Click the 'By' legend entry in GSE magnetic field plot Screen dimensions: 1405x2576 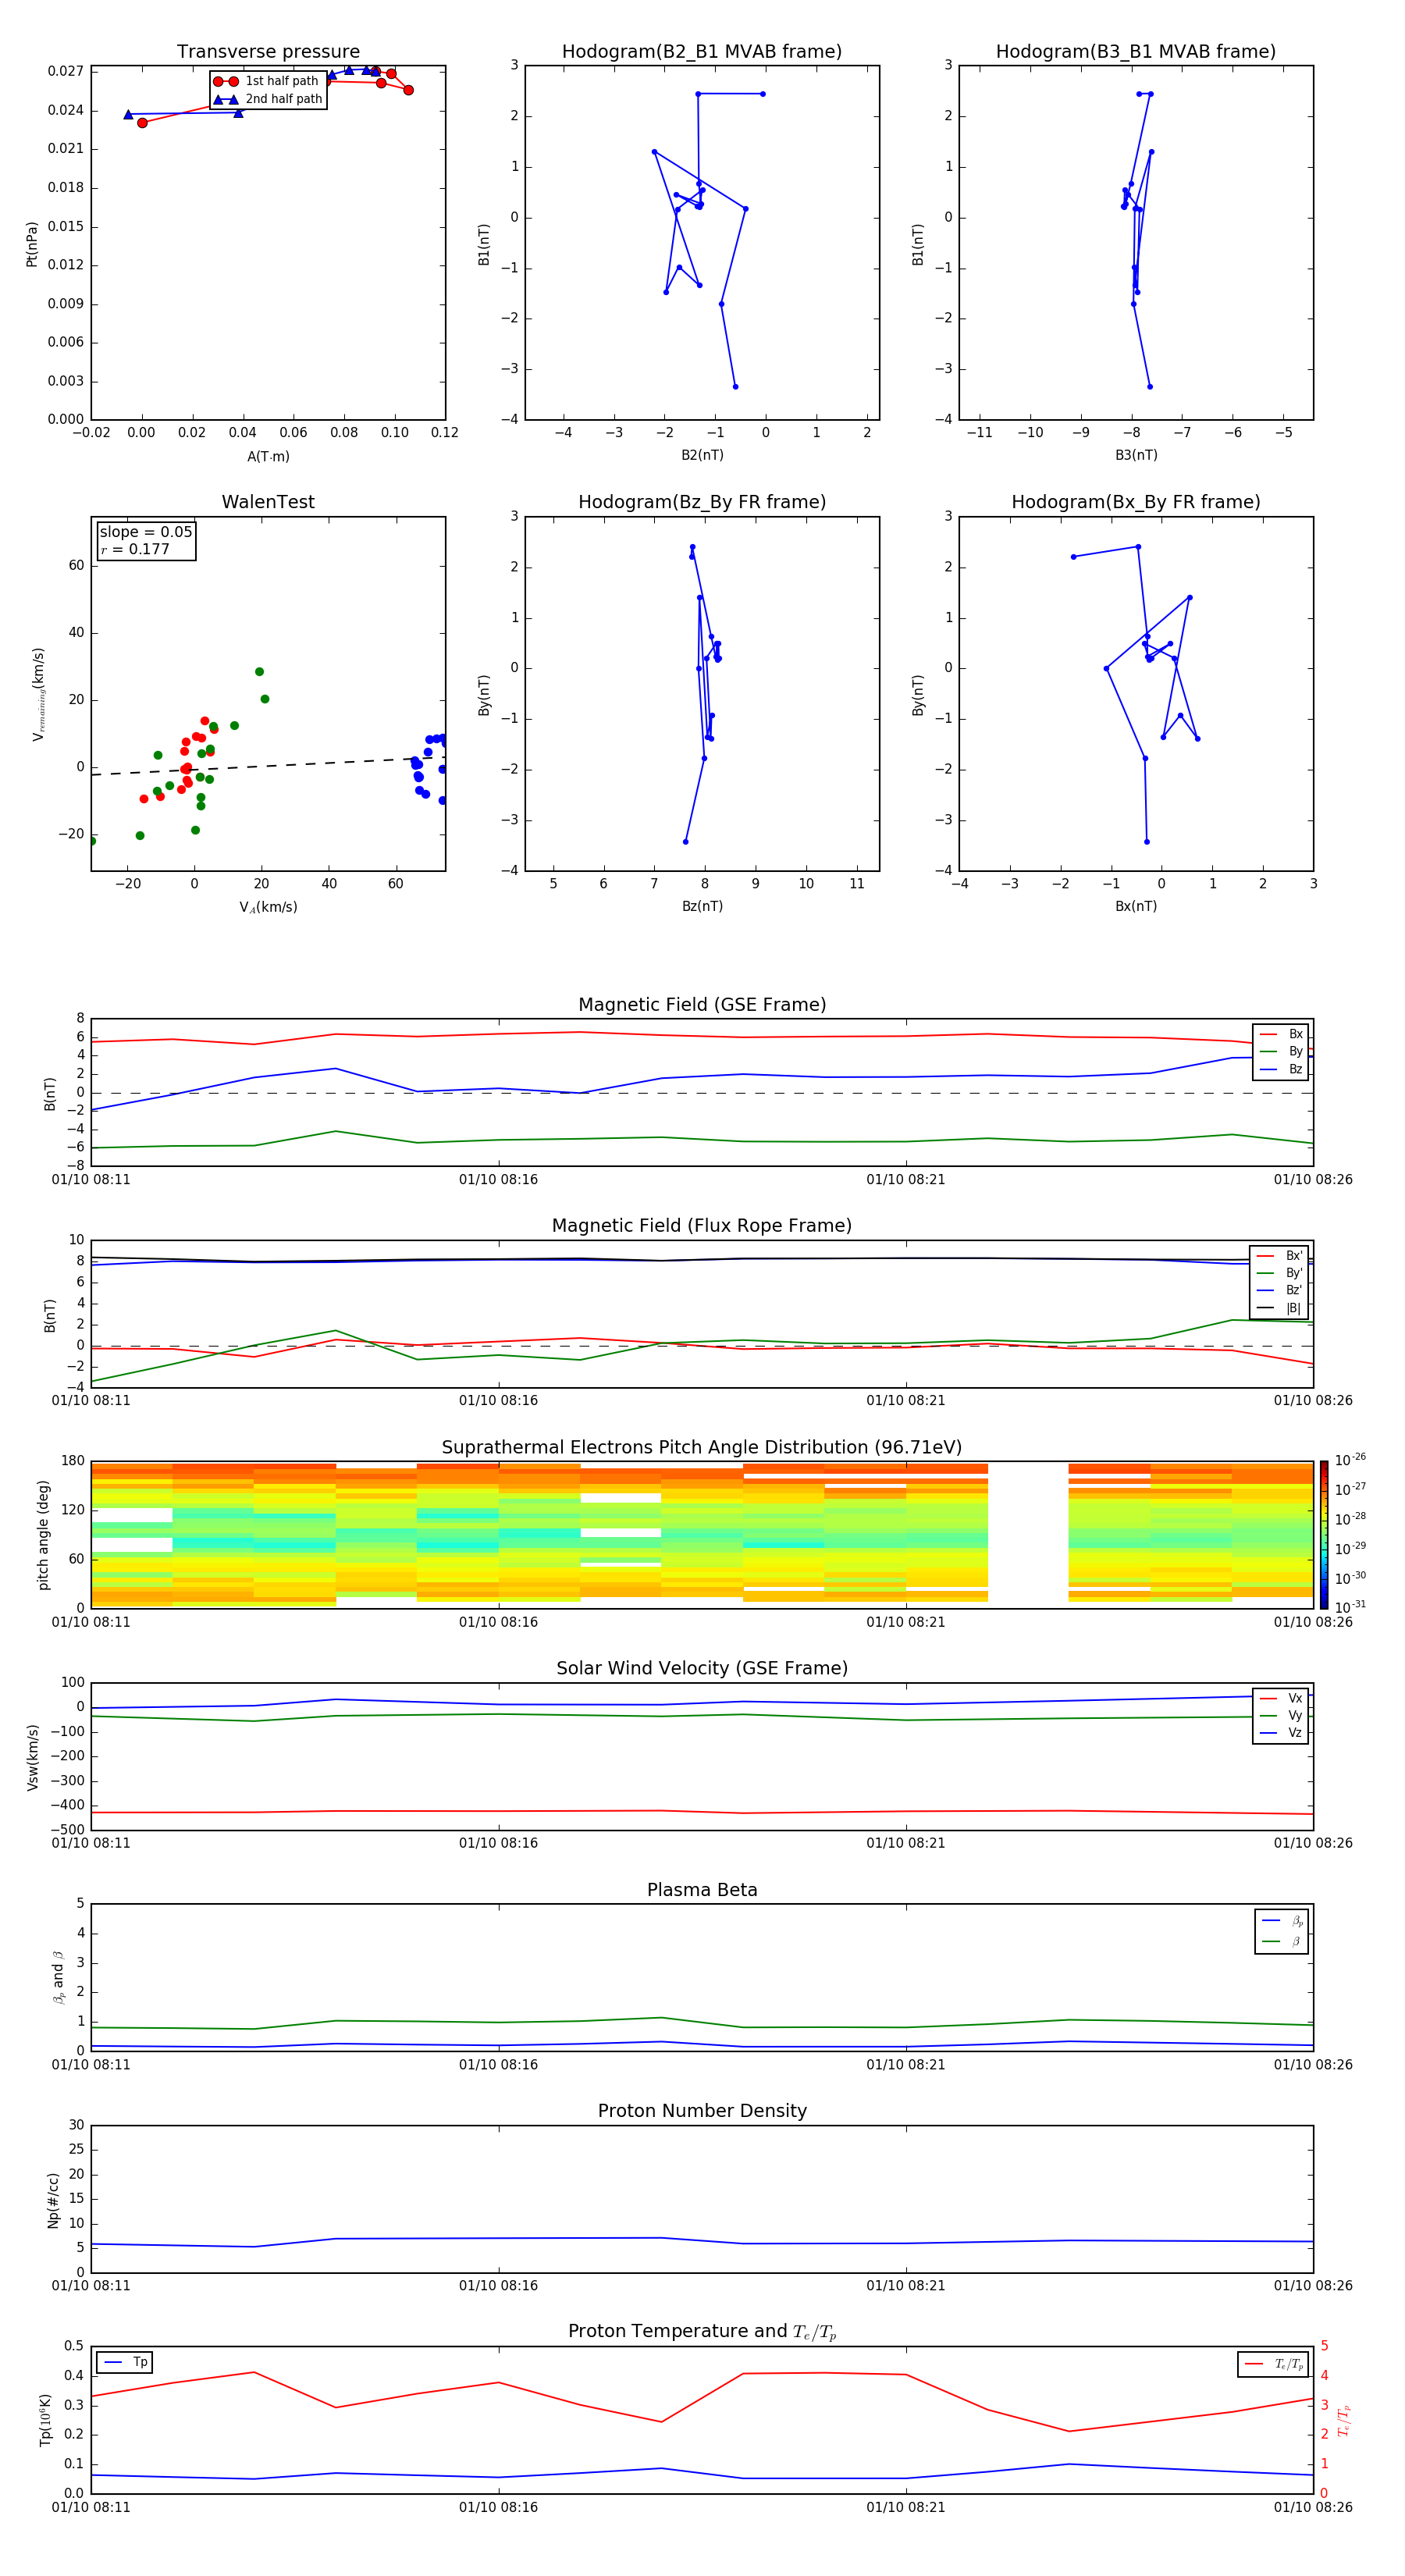tap(1282, 1051)
